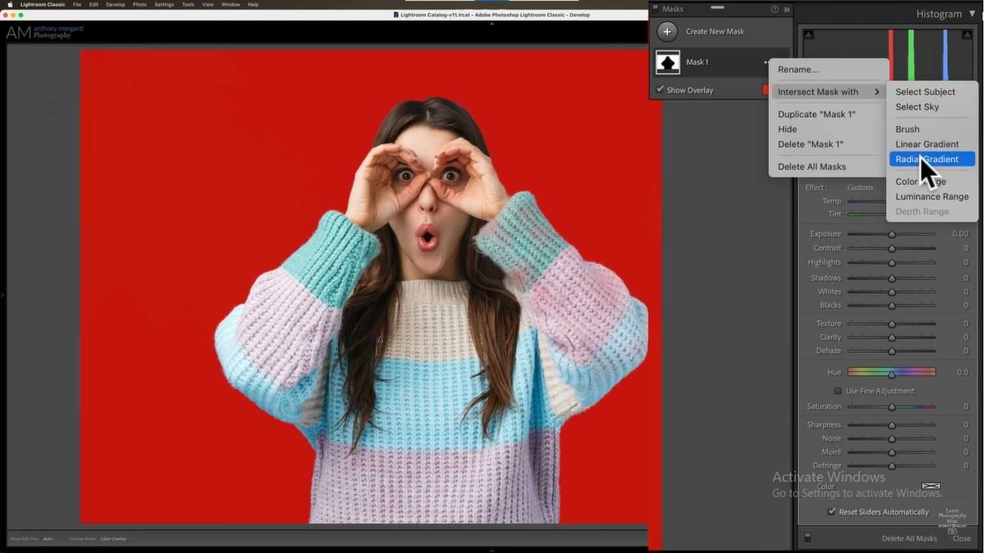Click the Mask 1 ellipsis options icon

tap(766, 62)
